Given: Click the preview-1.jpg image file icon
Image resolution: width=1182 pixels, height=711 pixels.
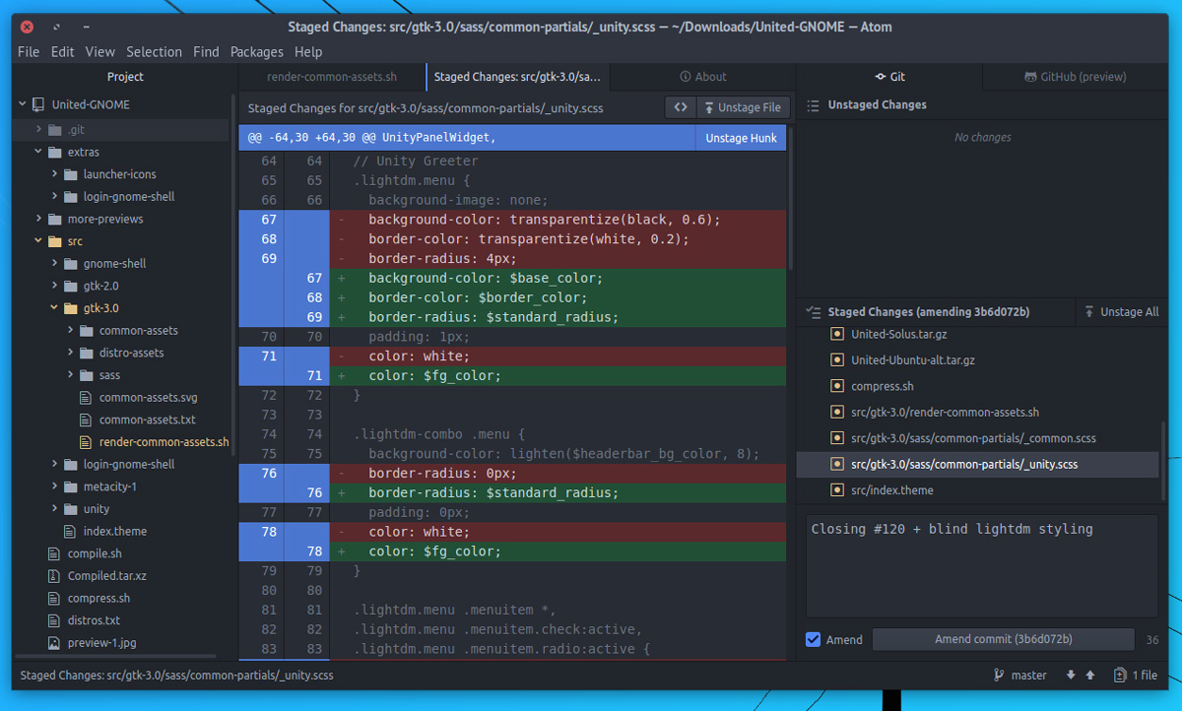Looking at the screenshot, I should click(x=54, y=642).
